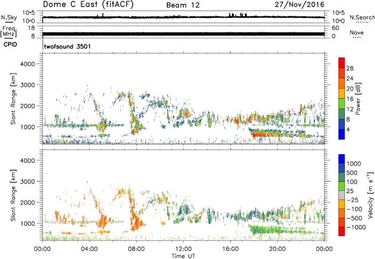Click the "100" velocity scale value
This screenshot has height=259, width=375.
click(x=352, y=182)
